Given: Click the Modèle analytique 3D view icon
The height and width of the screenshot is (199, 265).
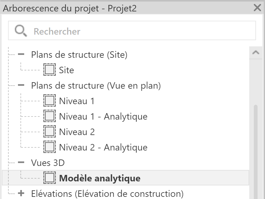Looking at the screenshot, I should coord(50,178).
